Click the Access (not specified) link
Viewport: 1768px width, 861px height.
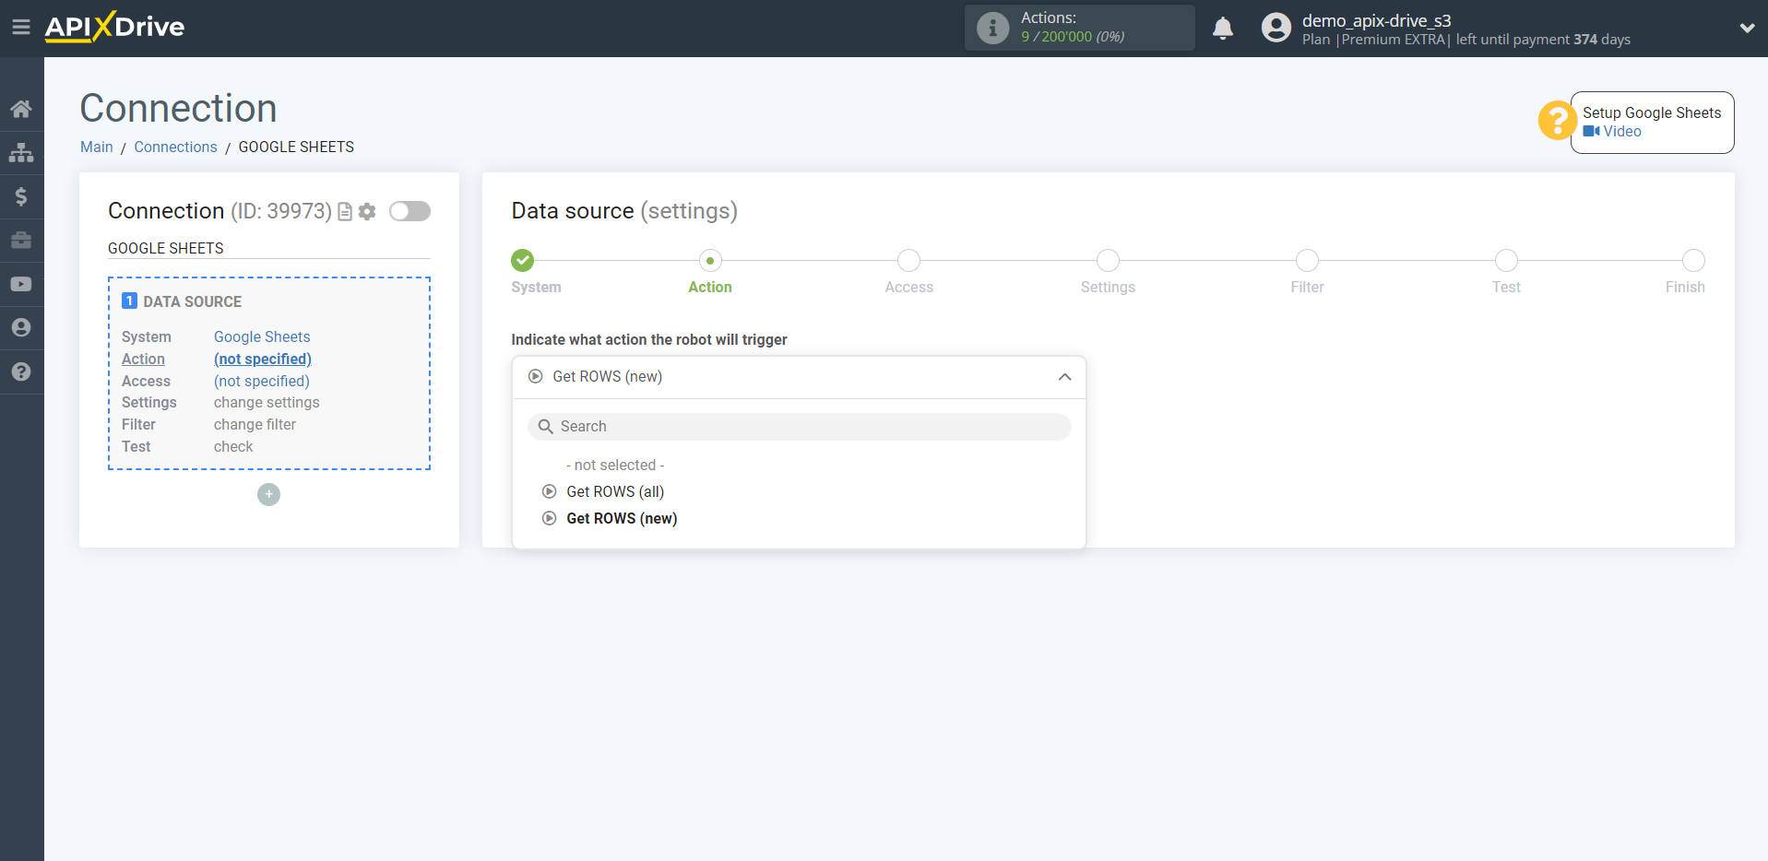click(x=262, y=382)
